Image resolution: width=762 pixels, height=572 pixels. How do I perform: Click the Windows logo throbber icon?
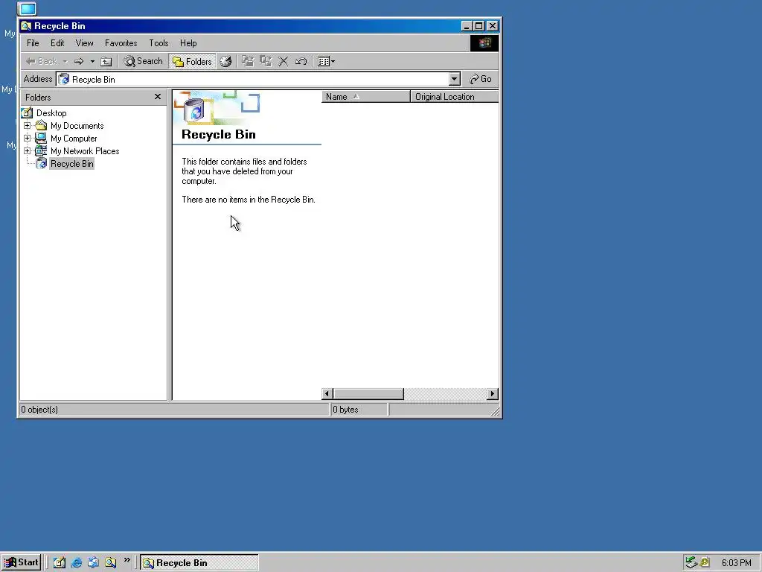coord(484,42)
